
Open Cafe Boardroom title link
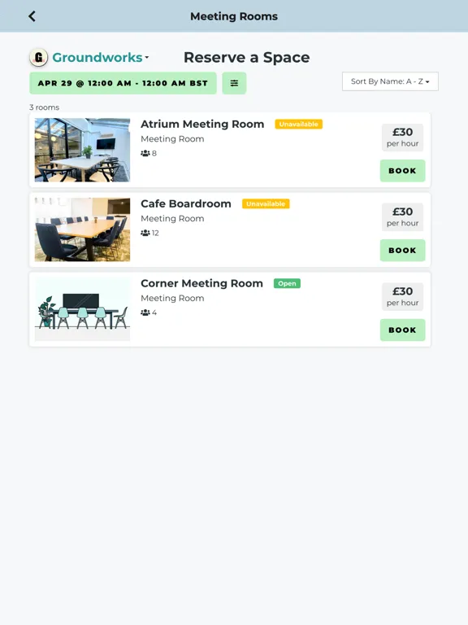coord(186,203)
